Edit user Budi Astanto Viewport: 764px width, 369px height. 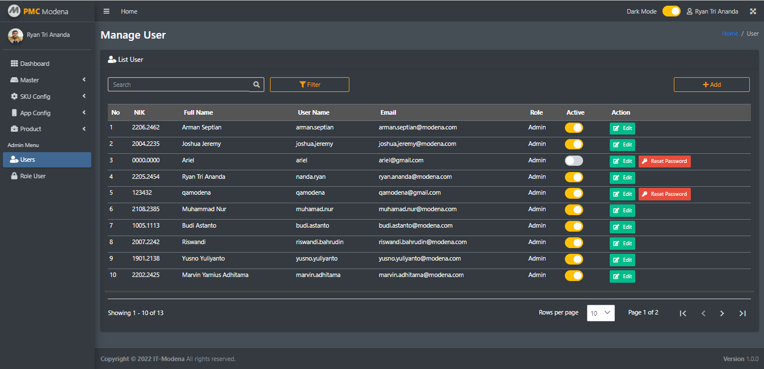coord(622,227)
